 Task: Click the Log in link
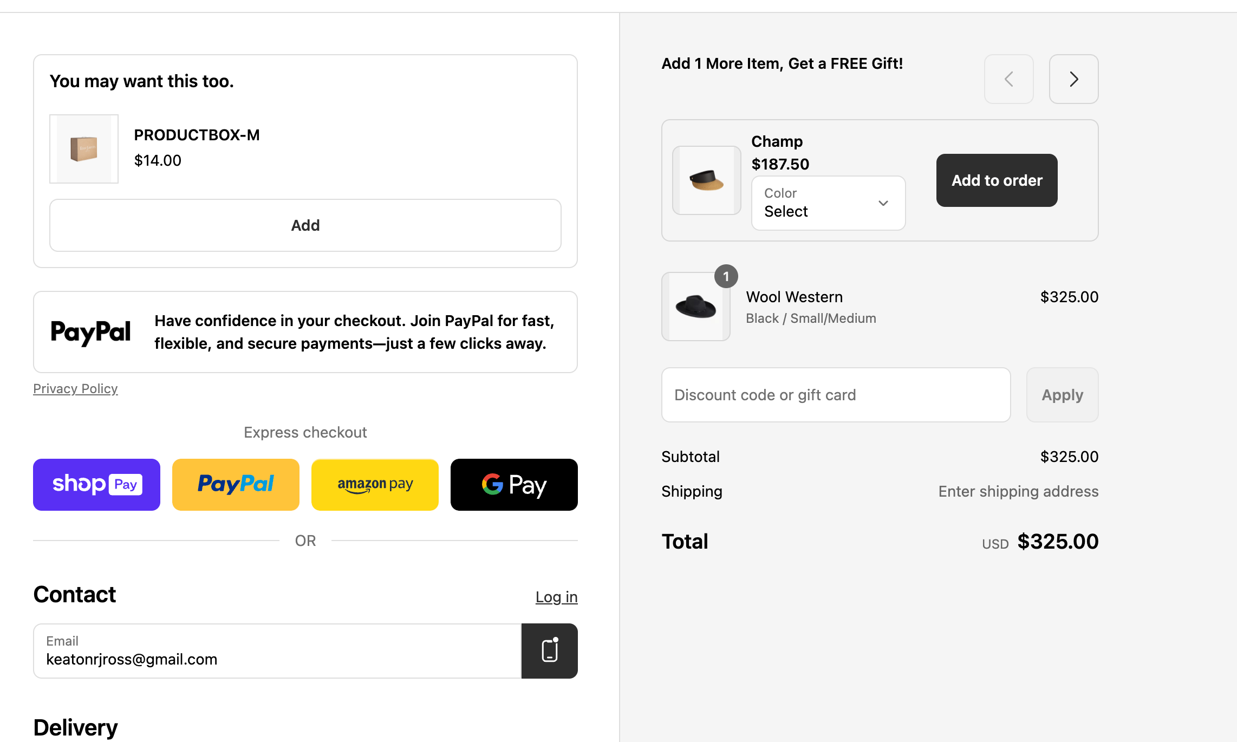tap(556, 597)
